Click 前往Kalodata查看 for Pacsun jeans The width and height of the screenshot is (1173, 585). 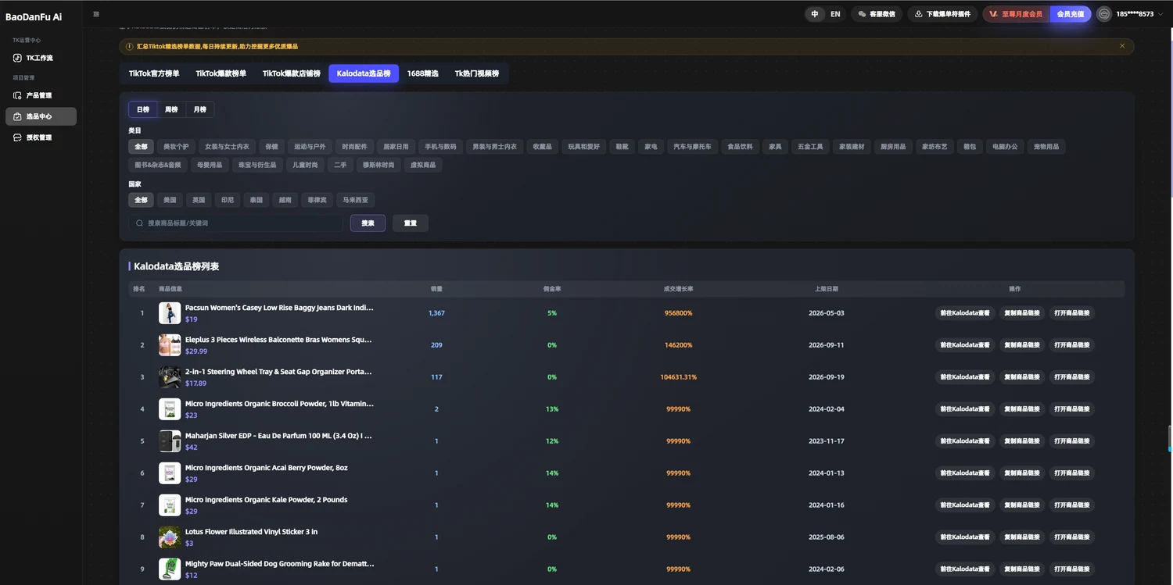point(965,313)
